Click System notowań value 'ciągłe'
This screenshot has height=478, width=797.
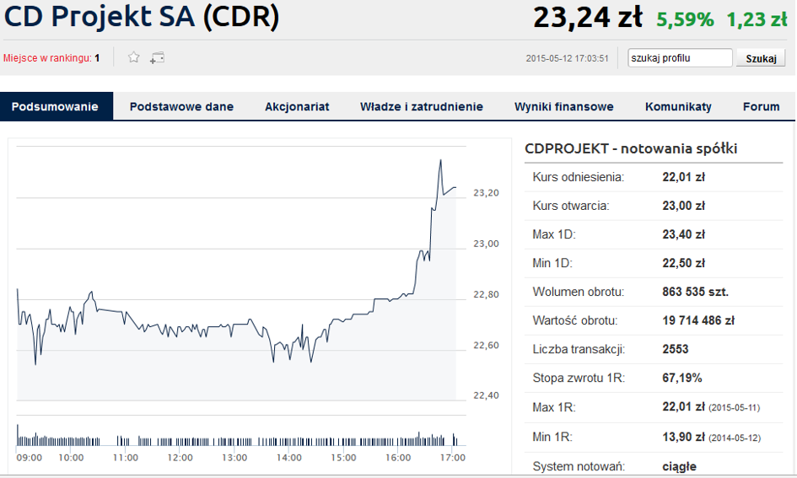(x=679, y=466)
